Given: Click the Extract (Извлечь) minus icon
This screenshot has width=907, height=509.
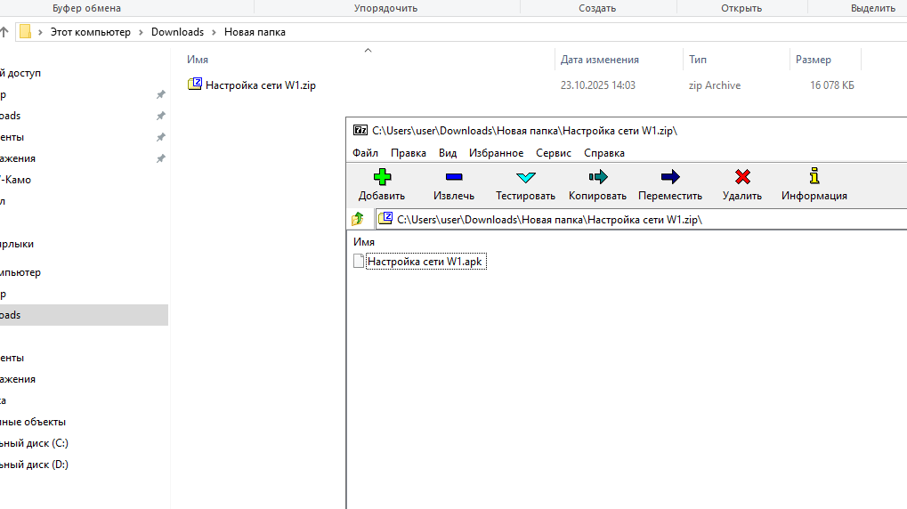Looking at the screenshot, I should coord(454,177).
